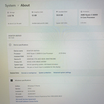Select the Pen and touch value

(x=44, y=67)
